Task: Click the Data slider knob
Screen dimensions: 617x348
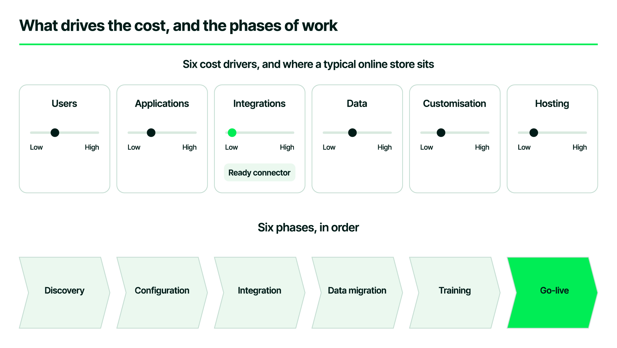Action: (352, 133)
